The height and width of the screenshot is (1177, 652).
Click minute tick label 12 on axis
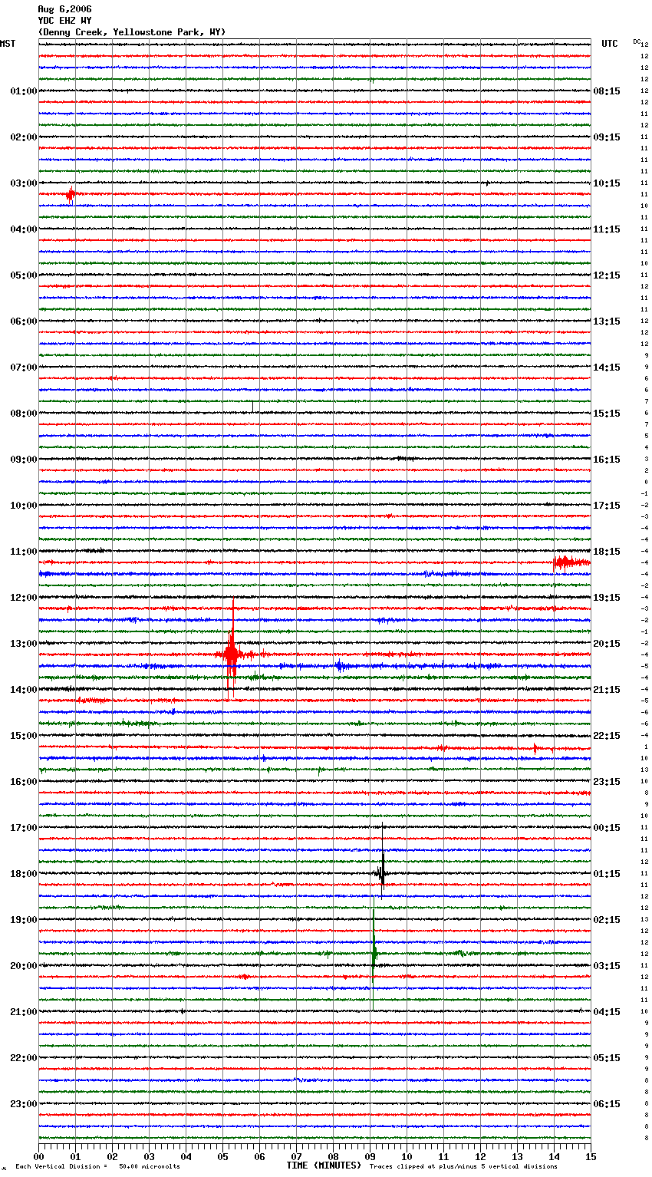pyautogui.click(x=480, y=1156)
